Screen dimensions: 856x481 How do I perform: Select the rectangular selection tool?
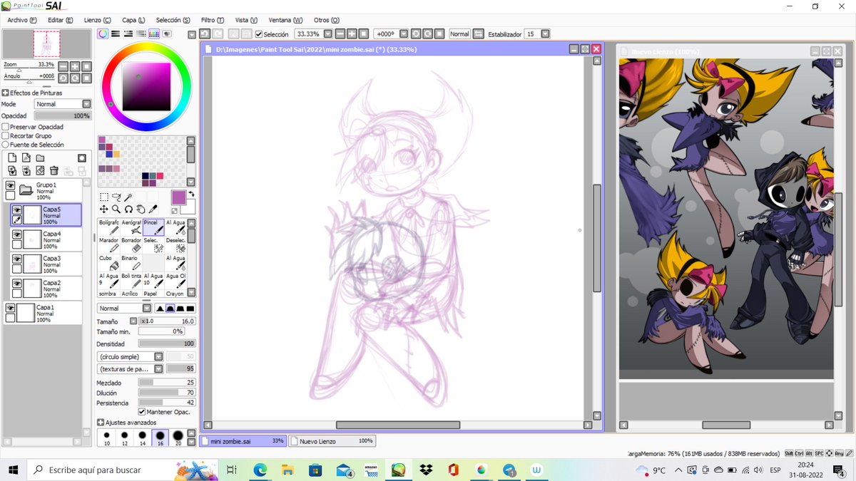(104, 197)
